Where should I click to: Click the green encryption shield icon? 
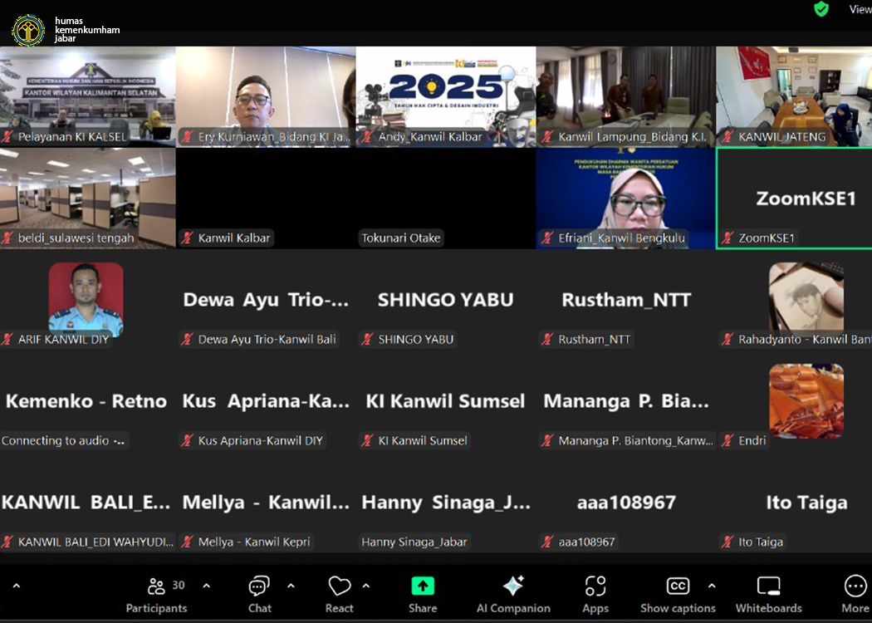point(821,9)
